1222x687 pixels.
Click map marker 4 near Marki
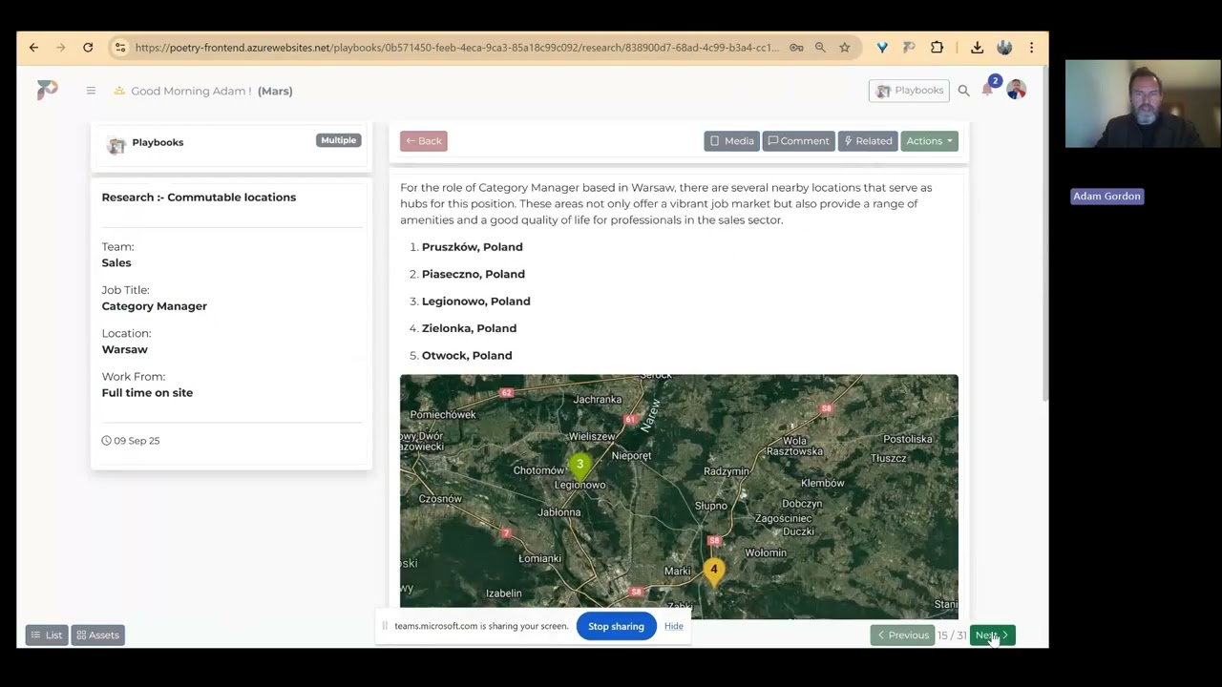[x=713, y=572]
